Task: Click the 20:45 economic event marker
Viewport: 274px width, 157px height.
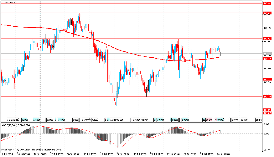Action: coord(16,120)
